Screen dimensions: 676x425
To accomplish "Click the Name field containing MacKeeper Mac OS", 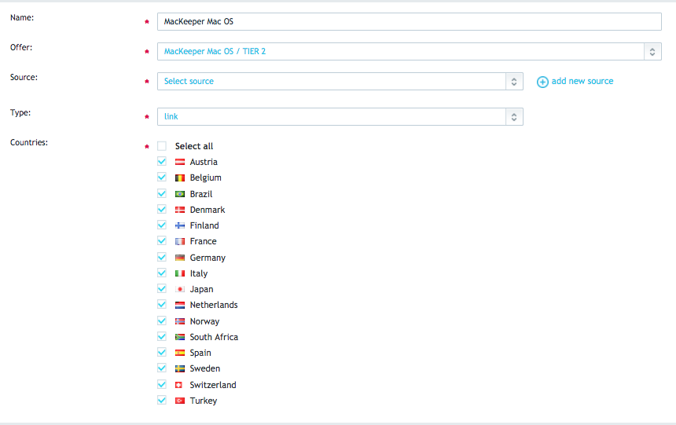I will [409, 21].
